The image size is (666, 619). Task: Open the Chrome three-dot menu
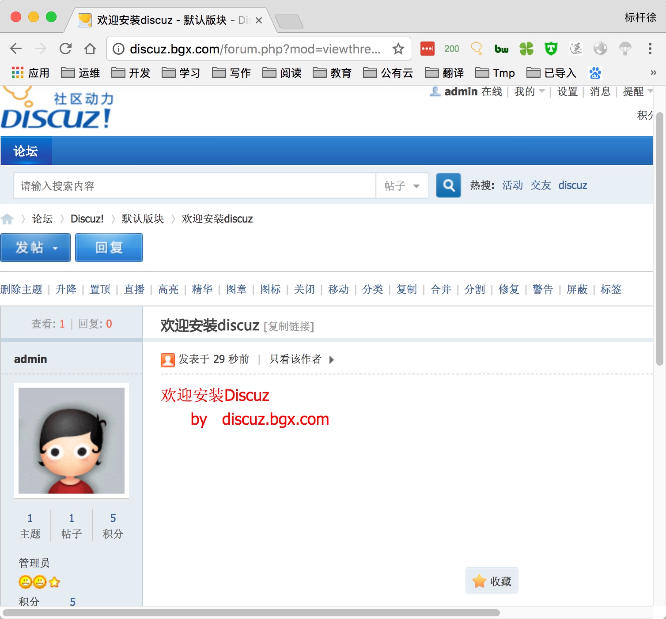650,49
